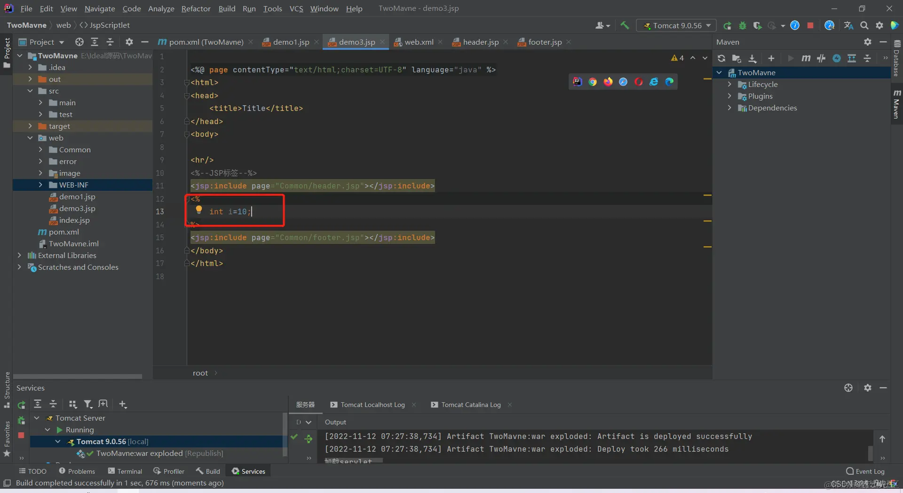Toggle Maven Offline mode icon
Viewport: 903px width, 493px height.
821,58
